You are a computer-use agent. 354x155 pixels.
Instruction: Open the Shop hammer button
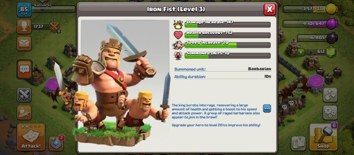[323, 137]
